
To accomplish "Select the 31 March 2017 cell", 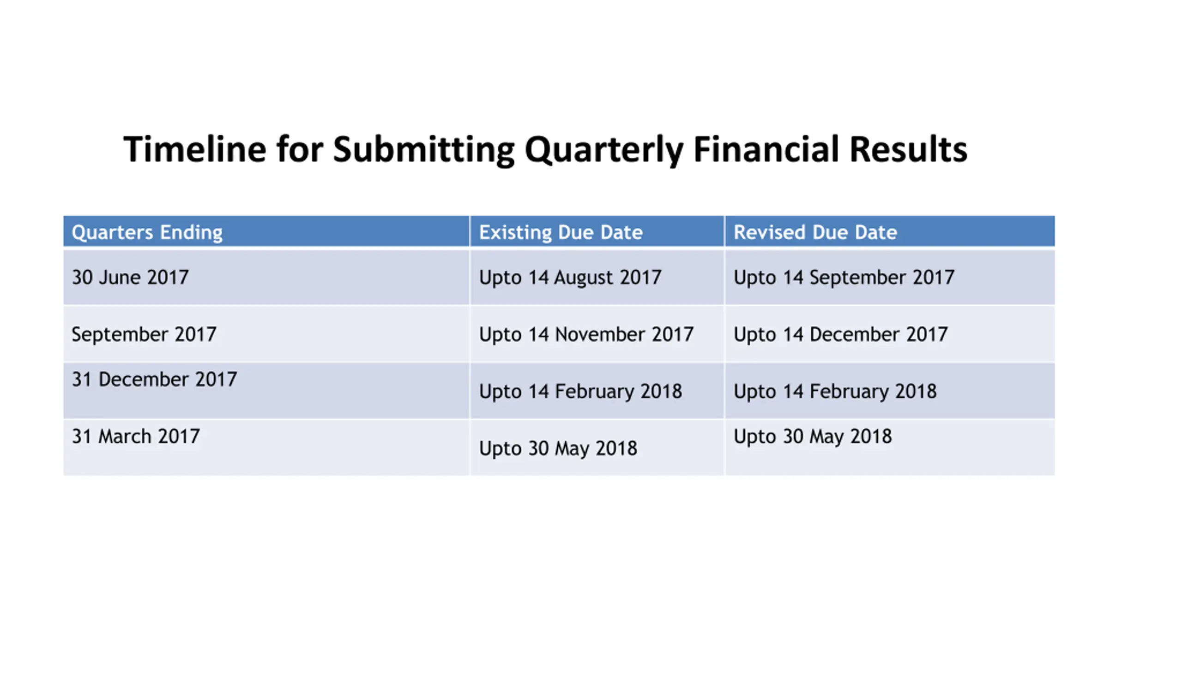I will tap(266, 447).
